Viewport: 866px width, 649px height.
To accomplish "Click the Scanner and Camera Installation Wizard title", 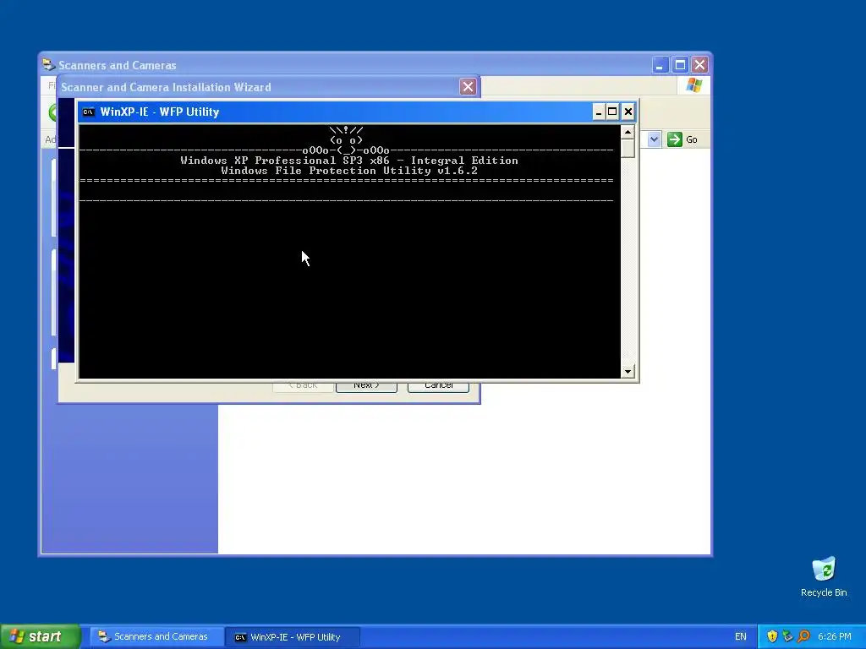I will [166, 87].
